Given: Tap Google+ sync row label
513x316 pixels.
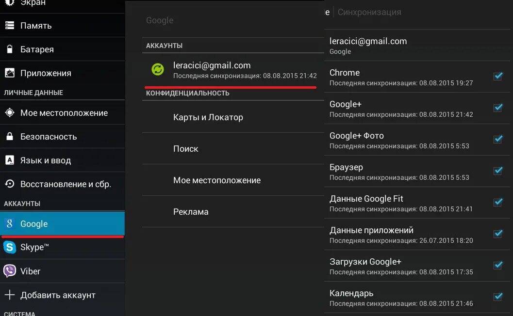Looking at the screenshot, I should 346,104.
